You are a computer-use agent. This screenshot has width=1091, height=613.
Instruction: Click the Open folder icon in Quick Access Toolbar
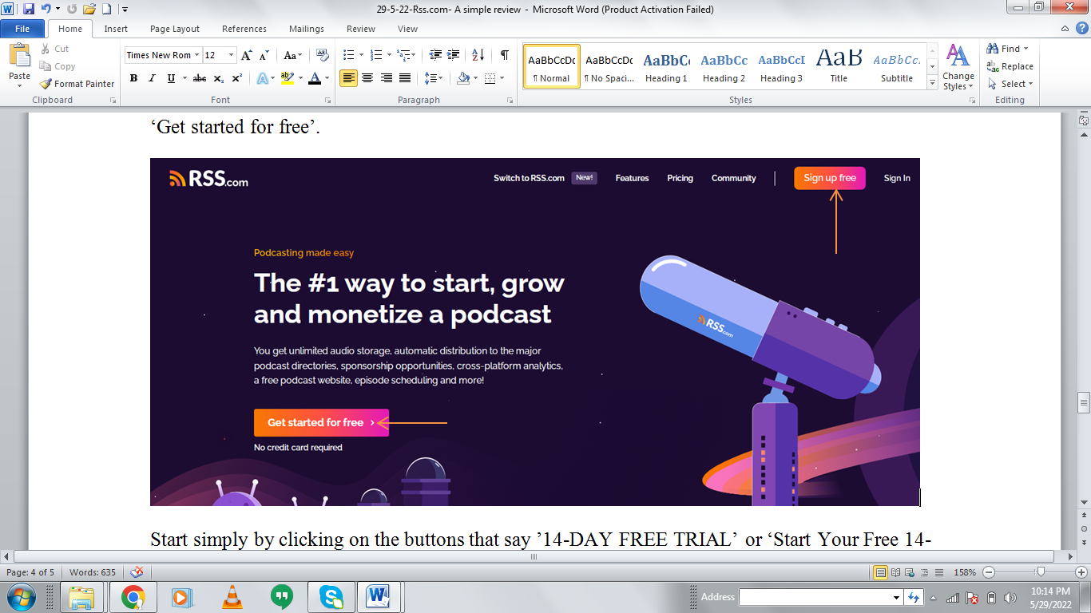89,10
